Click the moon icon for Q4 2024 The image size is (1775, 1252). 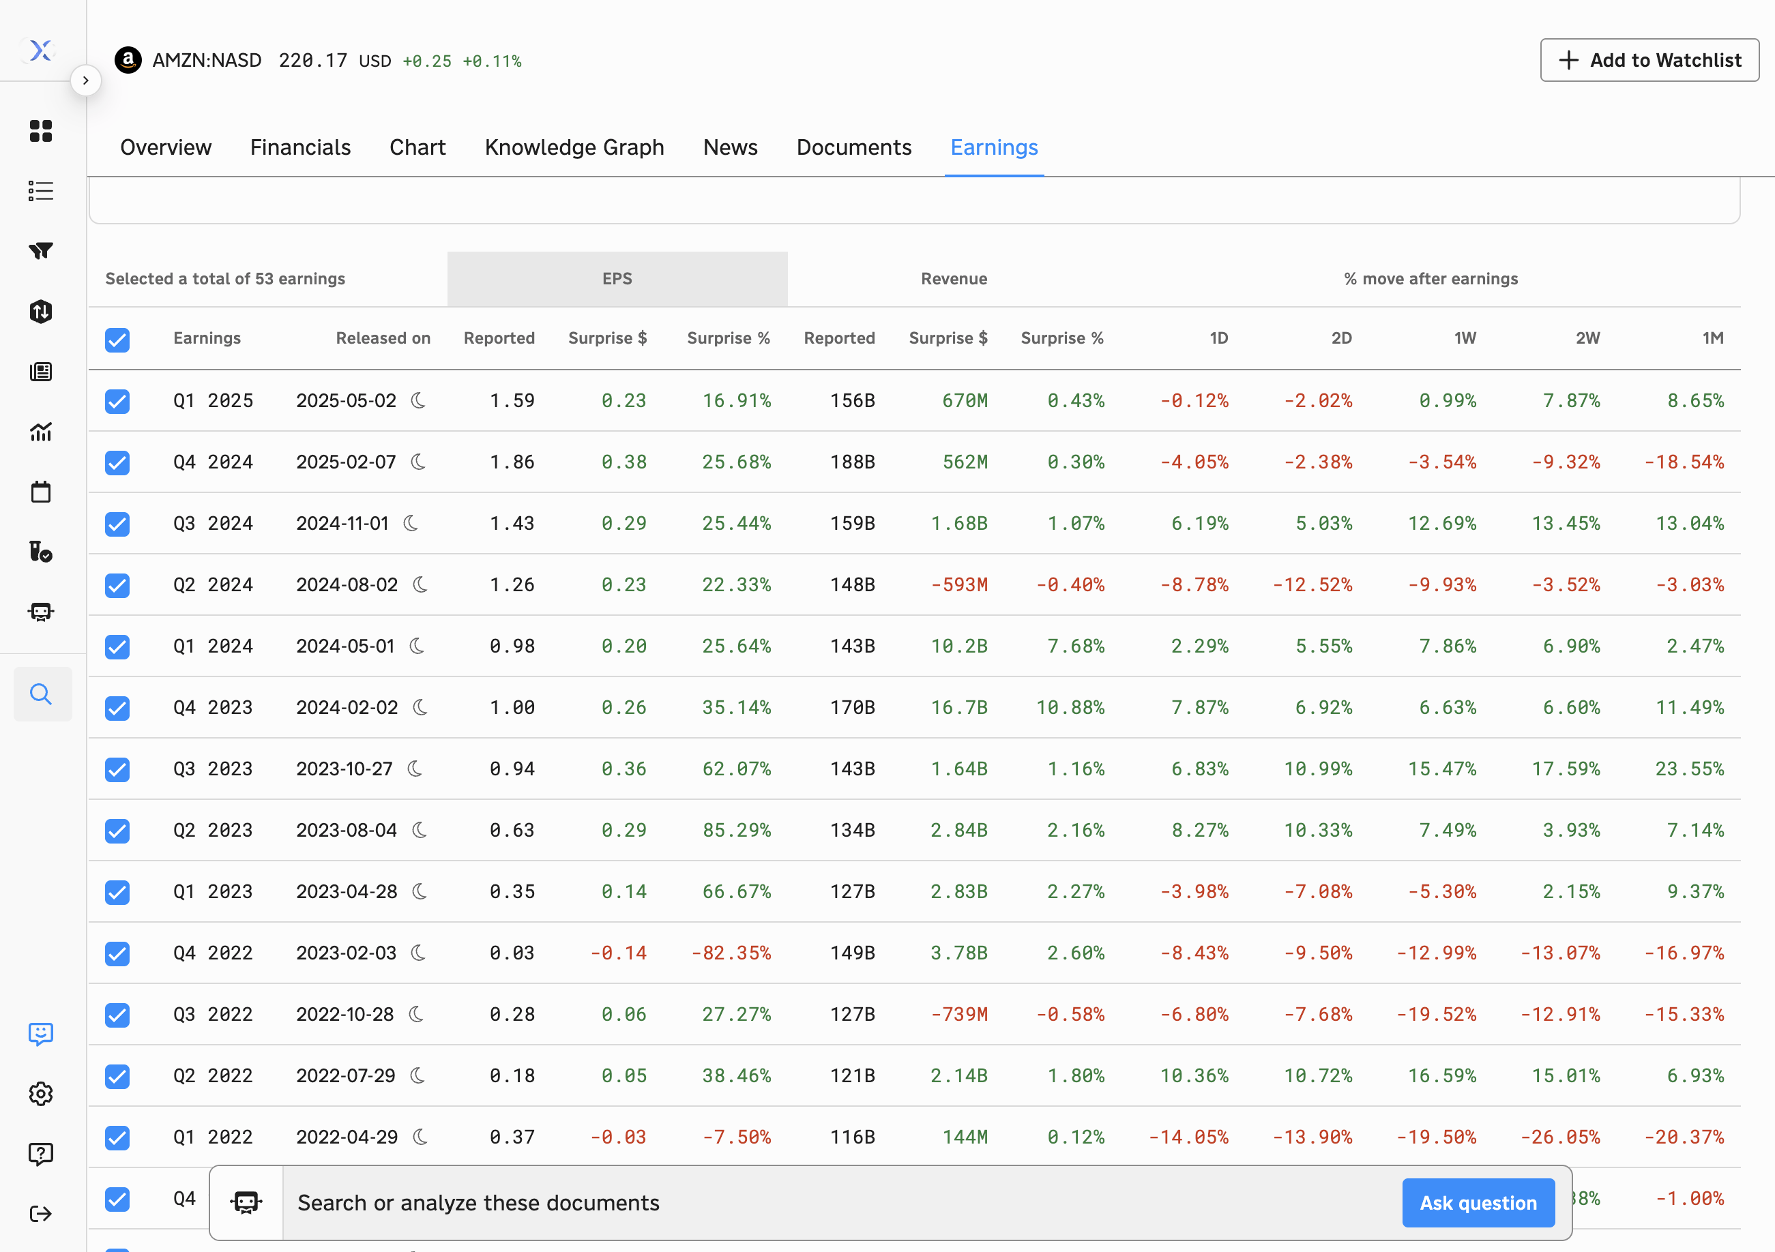(418, 462)
